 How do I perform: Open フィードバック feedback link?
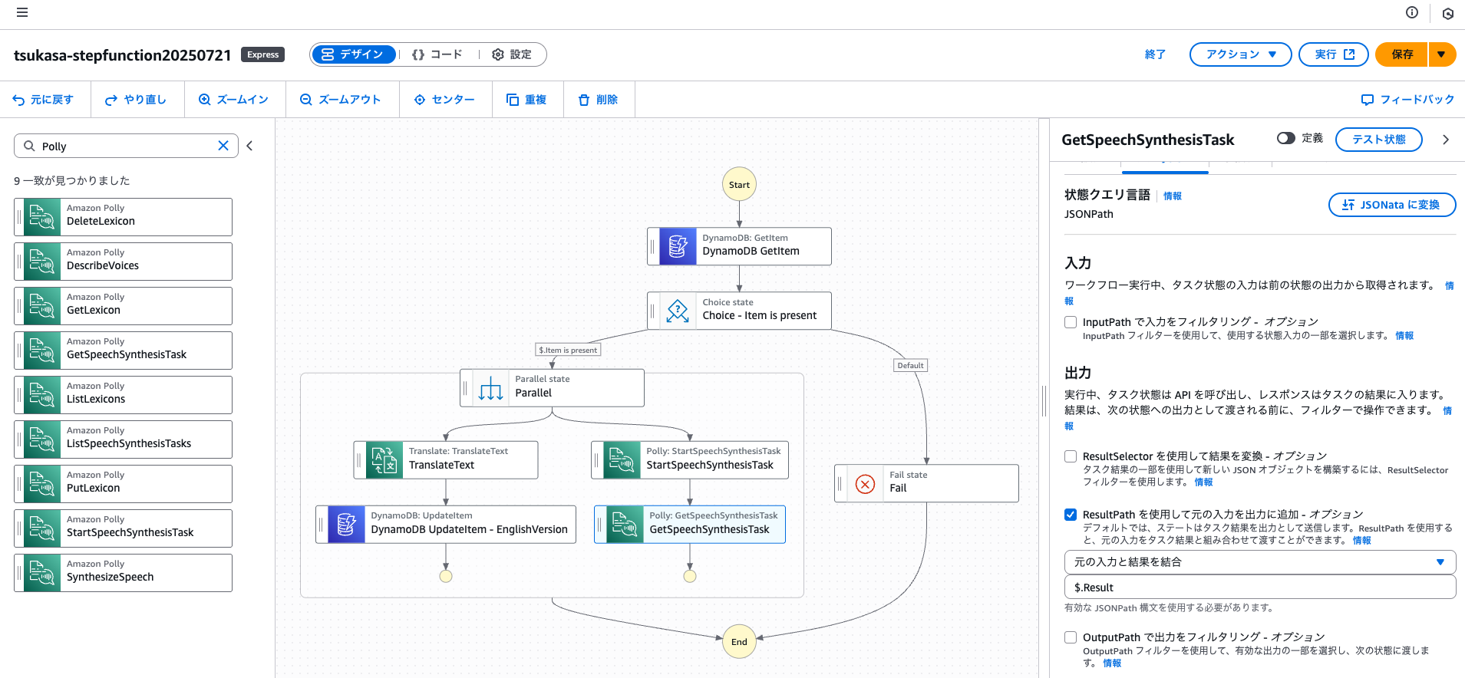[1407, 100]
